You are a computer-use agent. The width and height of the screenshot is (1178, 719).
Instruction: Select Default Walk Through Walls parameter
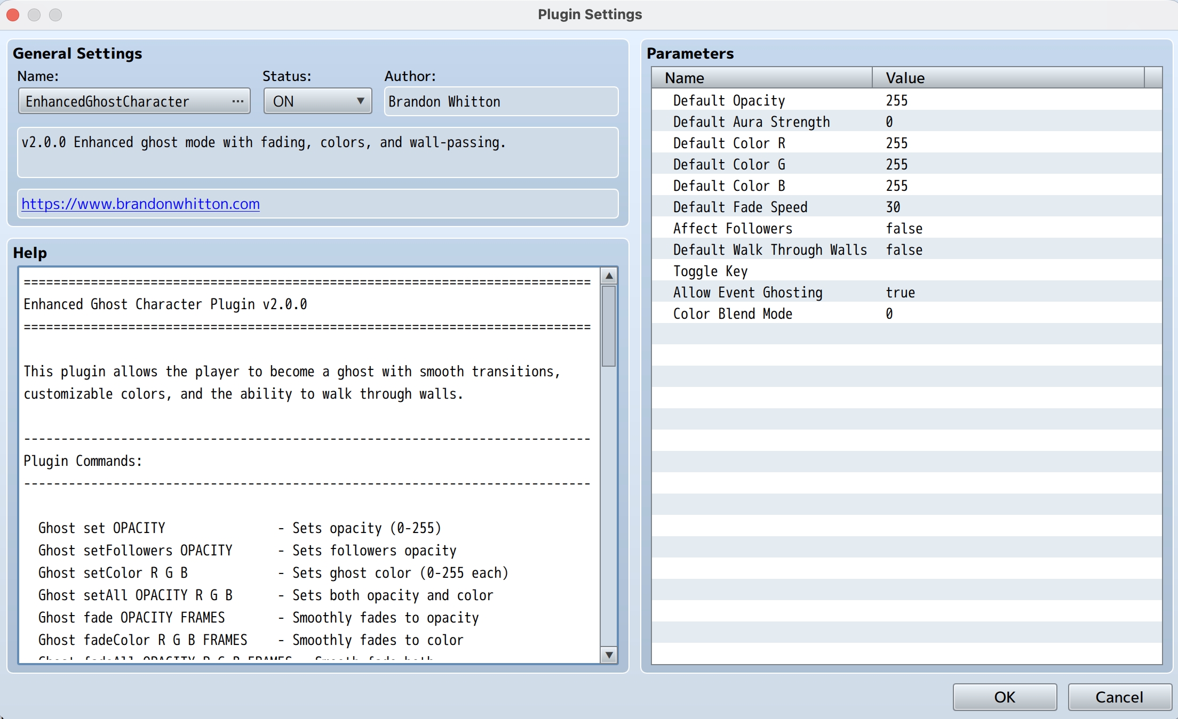[x=906, y=249]
